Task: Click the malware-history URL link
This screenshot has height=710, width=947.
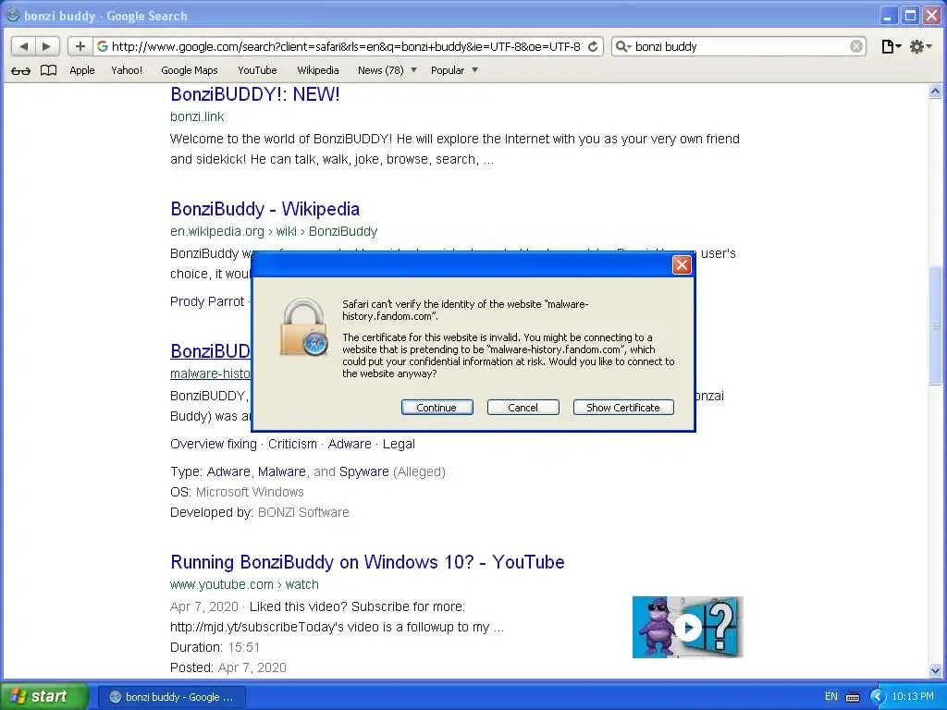Action: (210, 373)
